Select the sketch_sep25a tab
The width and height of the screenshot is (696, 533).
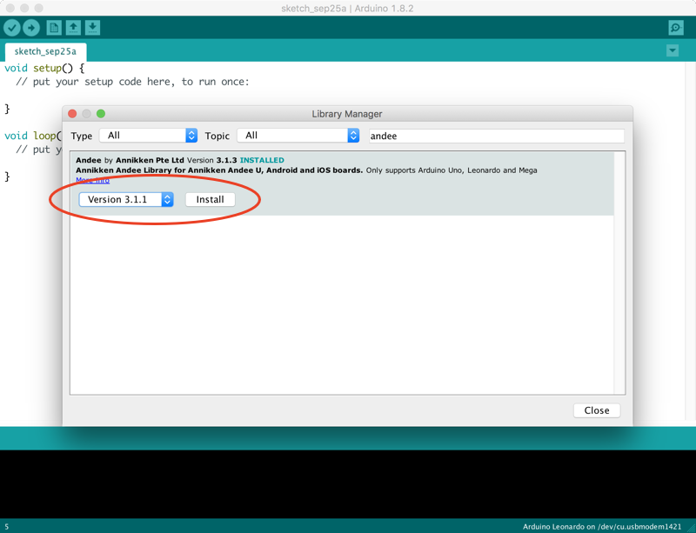45,51
